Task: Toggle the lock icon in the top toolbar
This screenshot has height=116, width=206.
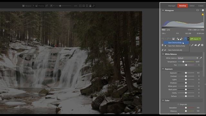Action: 90,6
